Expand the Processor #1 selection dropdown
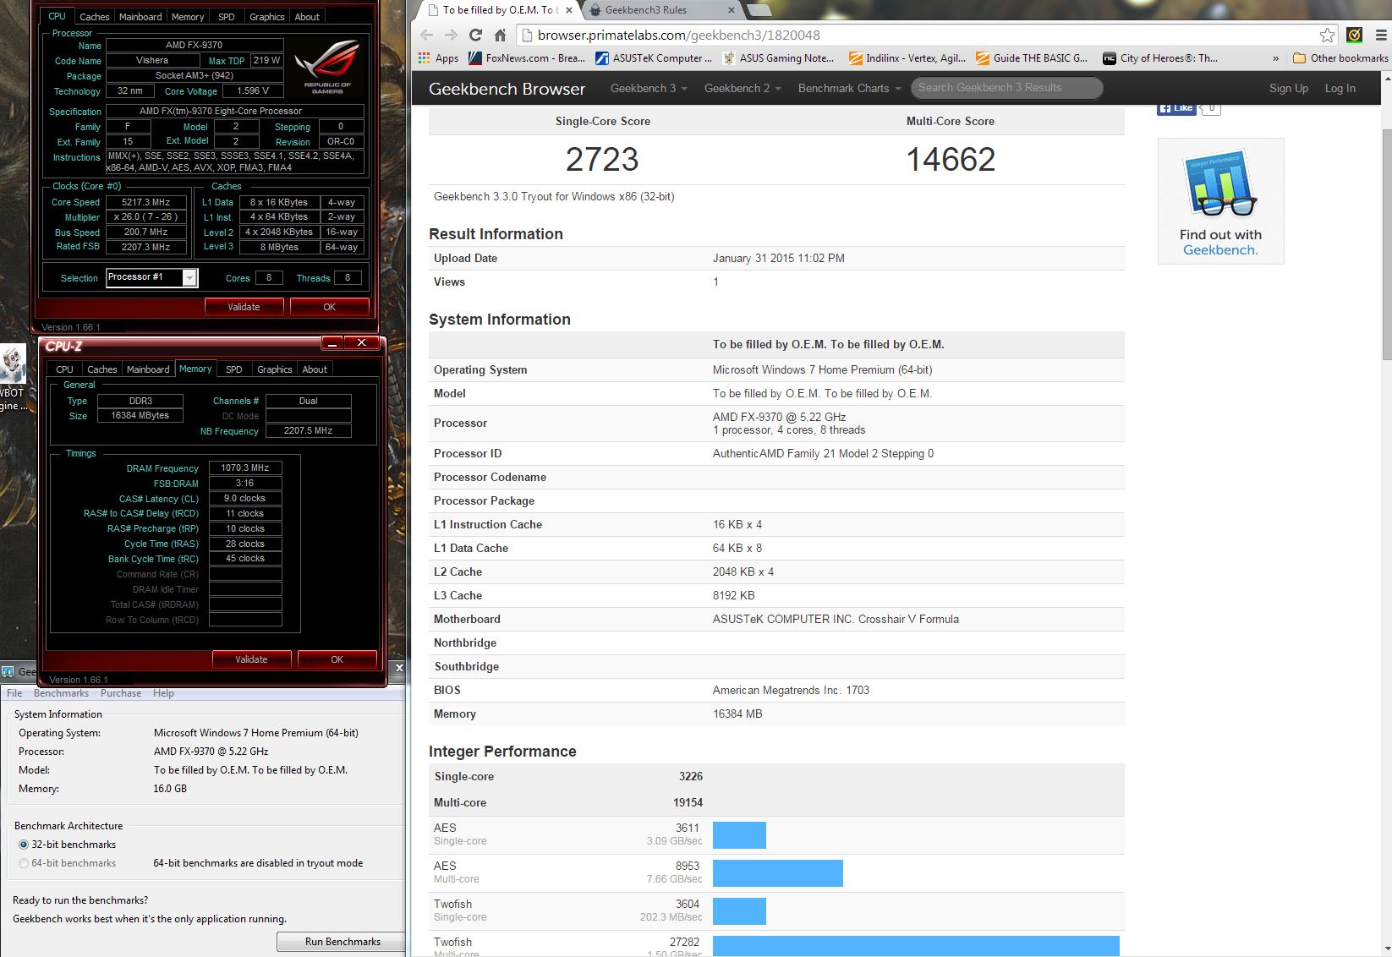 point(189,277)
